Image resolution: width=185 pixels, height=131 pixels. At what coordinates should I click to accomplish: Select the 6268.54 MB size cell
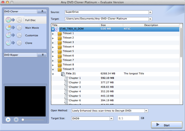(x=108, y=73)
